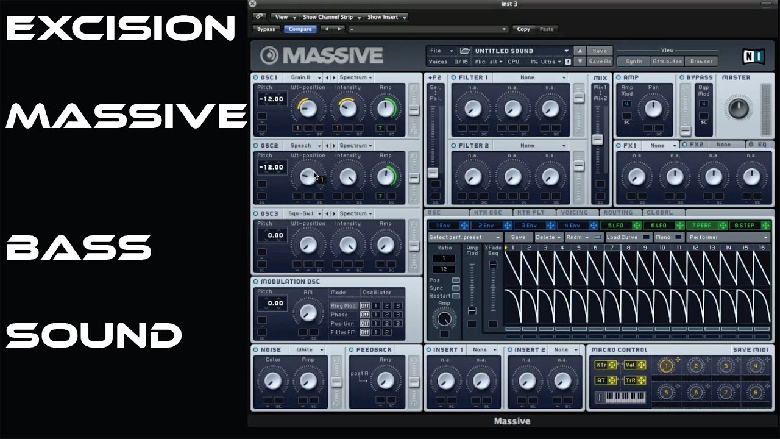Click the TrR macro source handle
Viewport: 780px width, 439px height.
point(642,380)
